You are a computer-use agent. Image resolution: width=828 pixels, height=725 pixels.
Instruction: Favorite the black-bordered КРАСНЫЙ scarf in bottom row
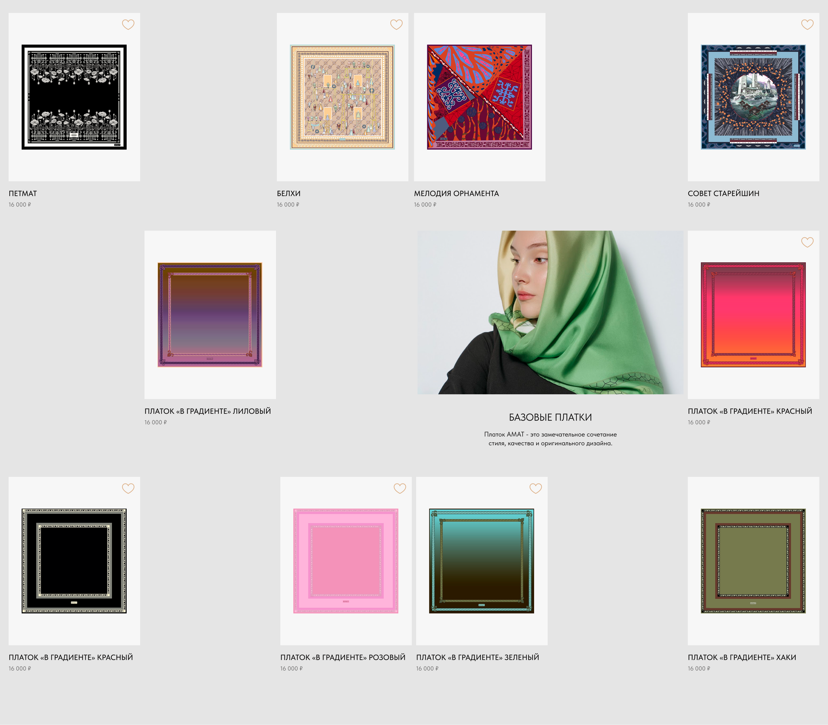[x=128, y=489]
